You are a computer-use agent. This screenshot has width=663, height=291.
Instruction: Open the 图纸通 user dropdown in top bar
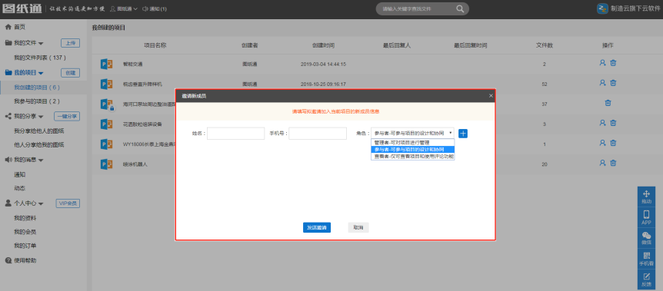coord(124,9)
